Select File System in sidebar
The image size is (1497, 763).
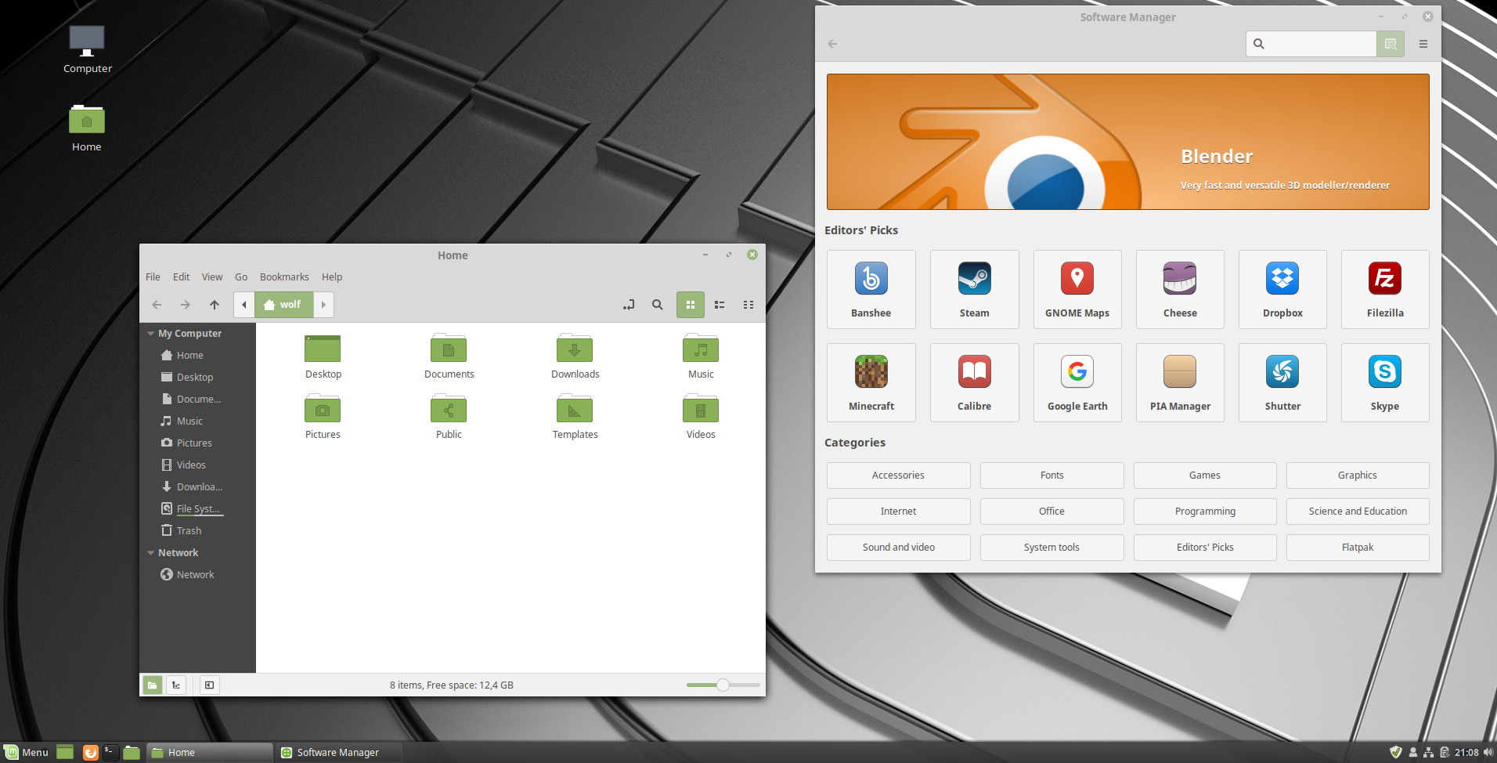191,509
